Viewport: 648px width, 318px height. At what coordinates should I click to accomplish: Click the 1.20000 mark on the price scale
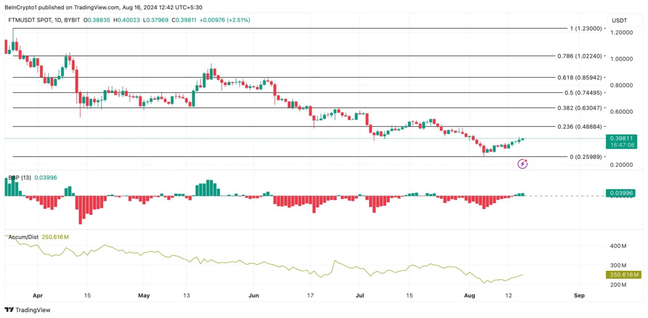click(x=623, y=32)
